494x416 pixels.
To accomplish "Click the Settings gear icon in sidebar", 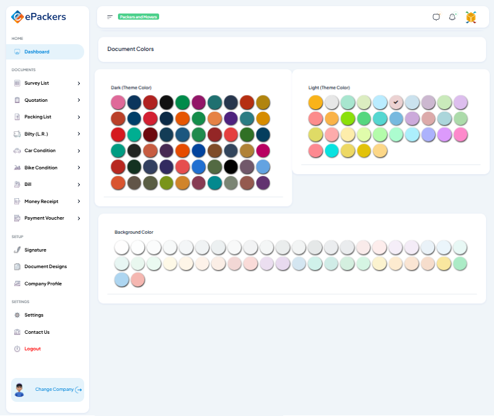I will tap(17, 315).
